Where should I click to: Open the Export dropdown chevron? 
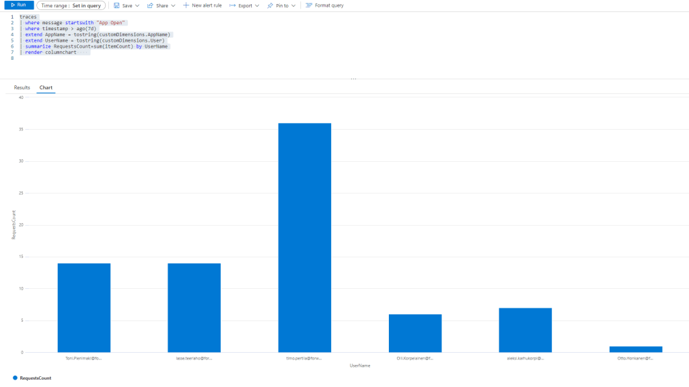coord(257,5)
